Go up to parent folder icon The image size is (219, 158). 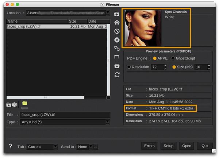(117, 14)
